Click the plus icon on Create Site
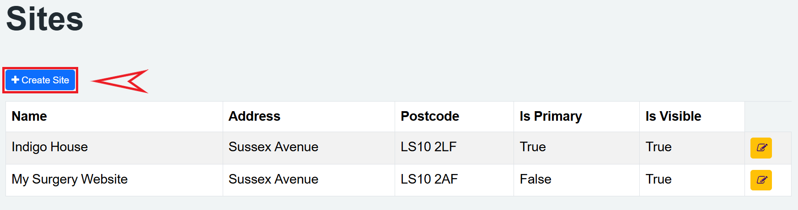798x210 pixels. point(15,80)
